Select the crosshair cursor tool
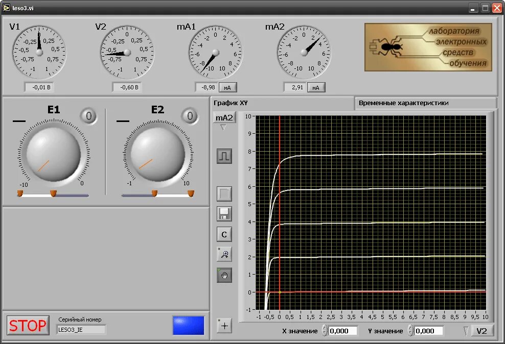Viewport: 505px width, 344px height. tap(224, 326)
